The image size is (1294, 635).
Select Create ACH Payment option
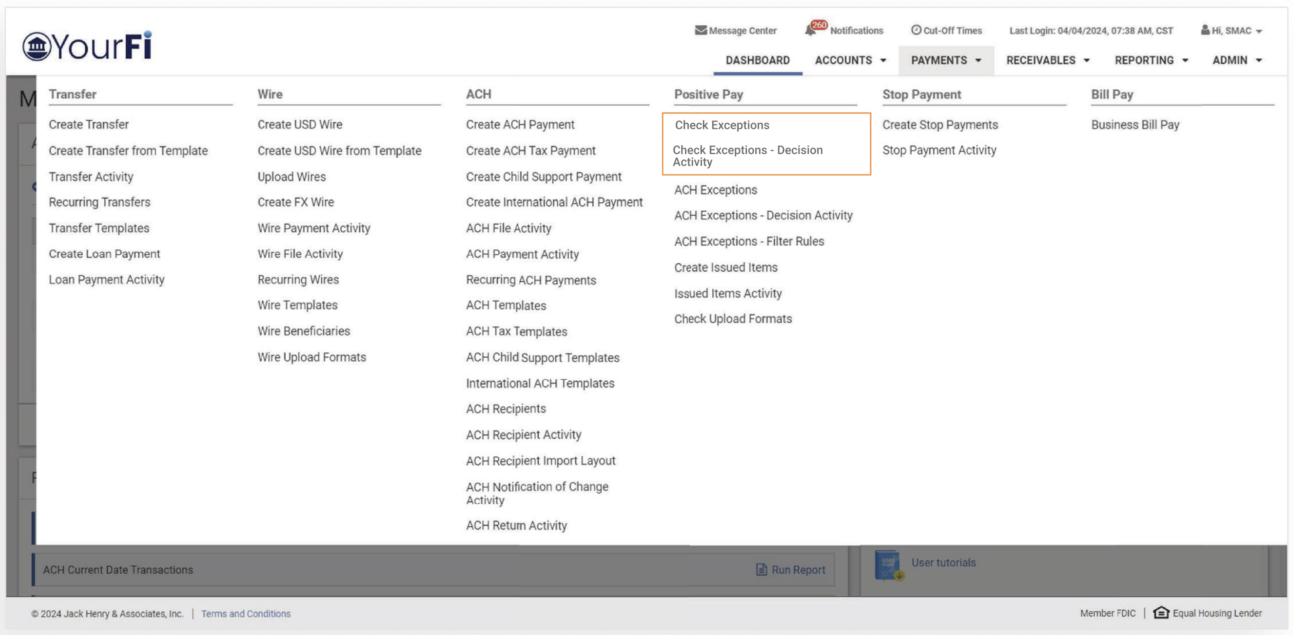tap(520, 125)
